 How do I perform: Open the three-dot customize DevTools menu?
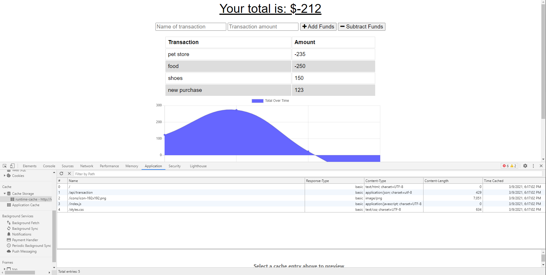point(533,166)
